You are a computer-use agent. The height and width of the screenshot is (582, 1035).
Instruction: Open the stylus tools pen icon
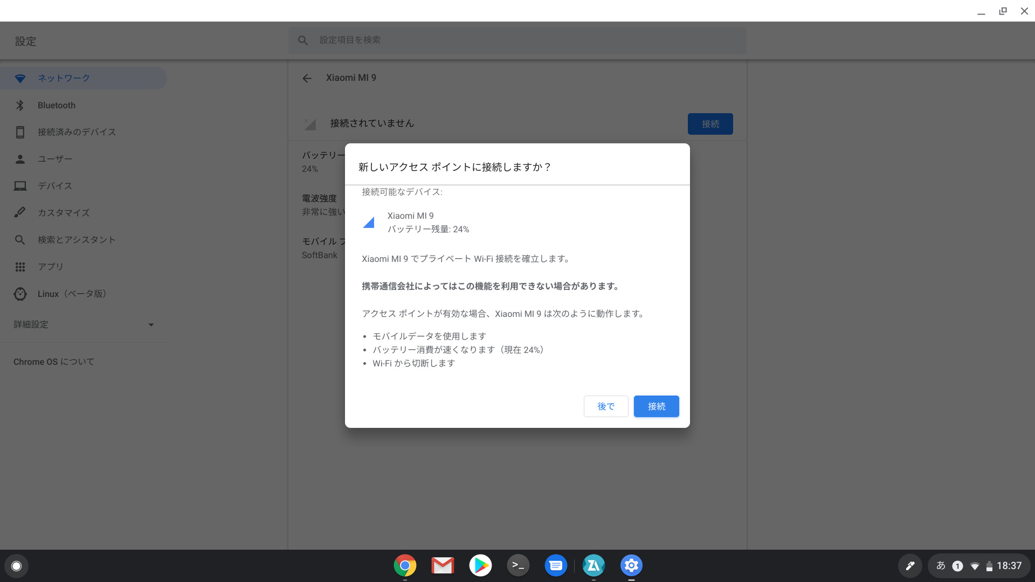coord(910,566)
